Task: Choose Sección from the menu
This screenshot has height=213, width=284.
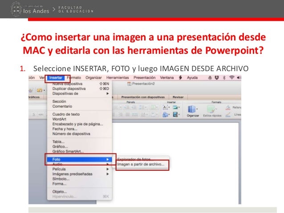Action: 80,101
